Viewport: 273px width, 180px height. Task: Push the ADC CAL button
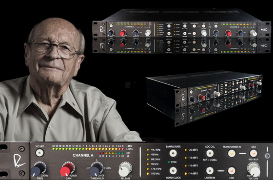point(210,153)
